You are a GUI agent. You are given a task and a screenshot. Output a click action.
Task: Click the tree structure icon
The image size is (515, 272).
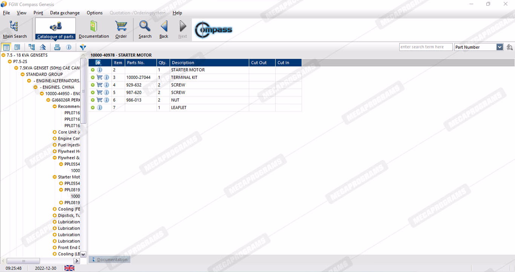pyautogui.click(x=32, y=47)
